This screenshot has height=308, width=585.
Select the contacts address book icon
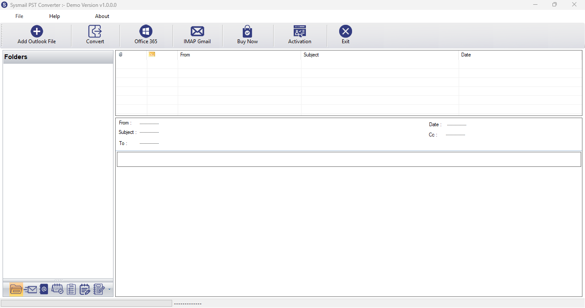pyautogui.click(x=44, y=289)
